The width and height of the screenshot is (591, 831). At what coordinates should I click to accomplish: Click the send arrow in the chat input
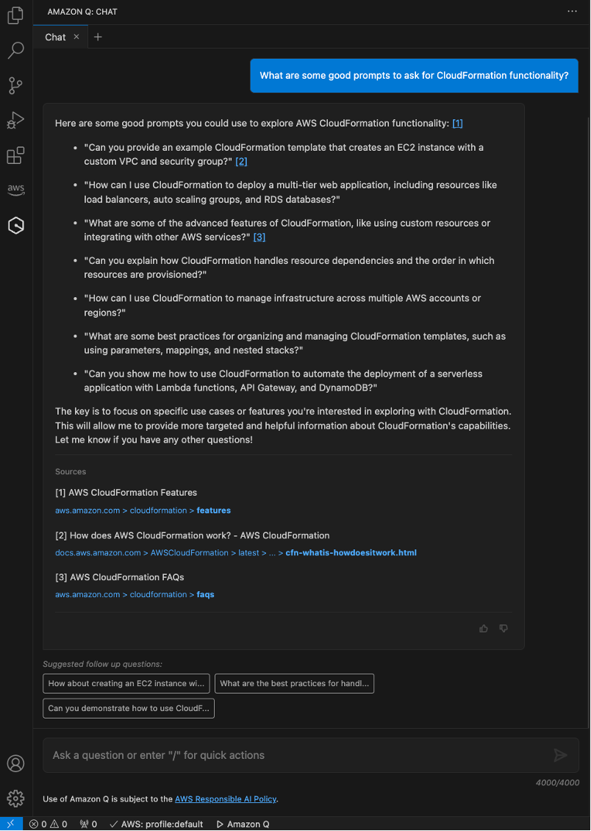tap(560, 755)
